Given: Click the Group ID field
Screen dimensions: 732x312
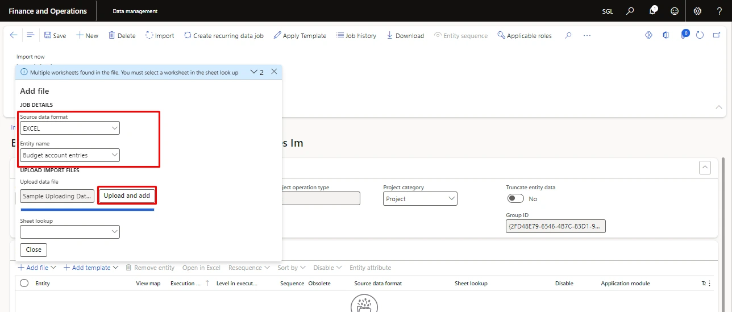Looking at the screenshot, I should (x=556, y=226).
